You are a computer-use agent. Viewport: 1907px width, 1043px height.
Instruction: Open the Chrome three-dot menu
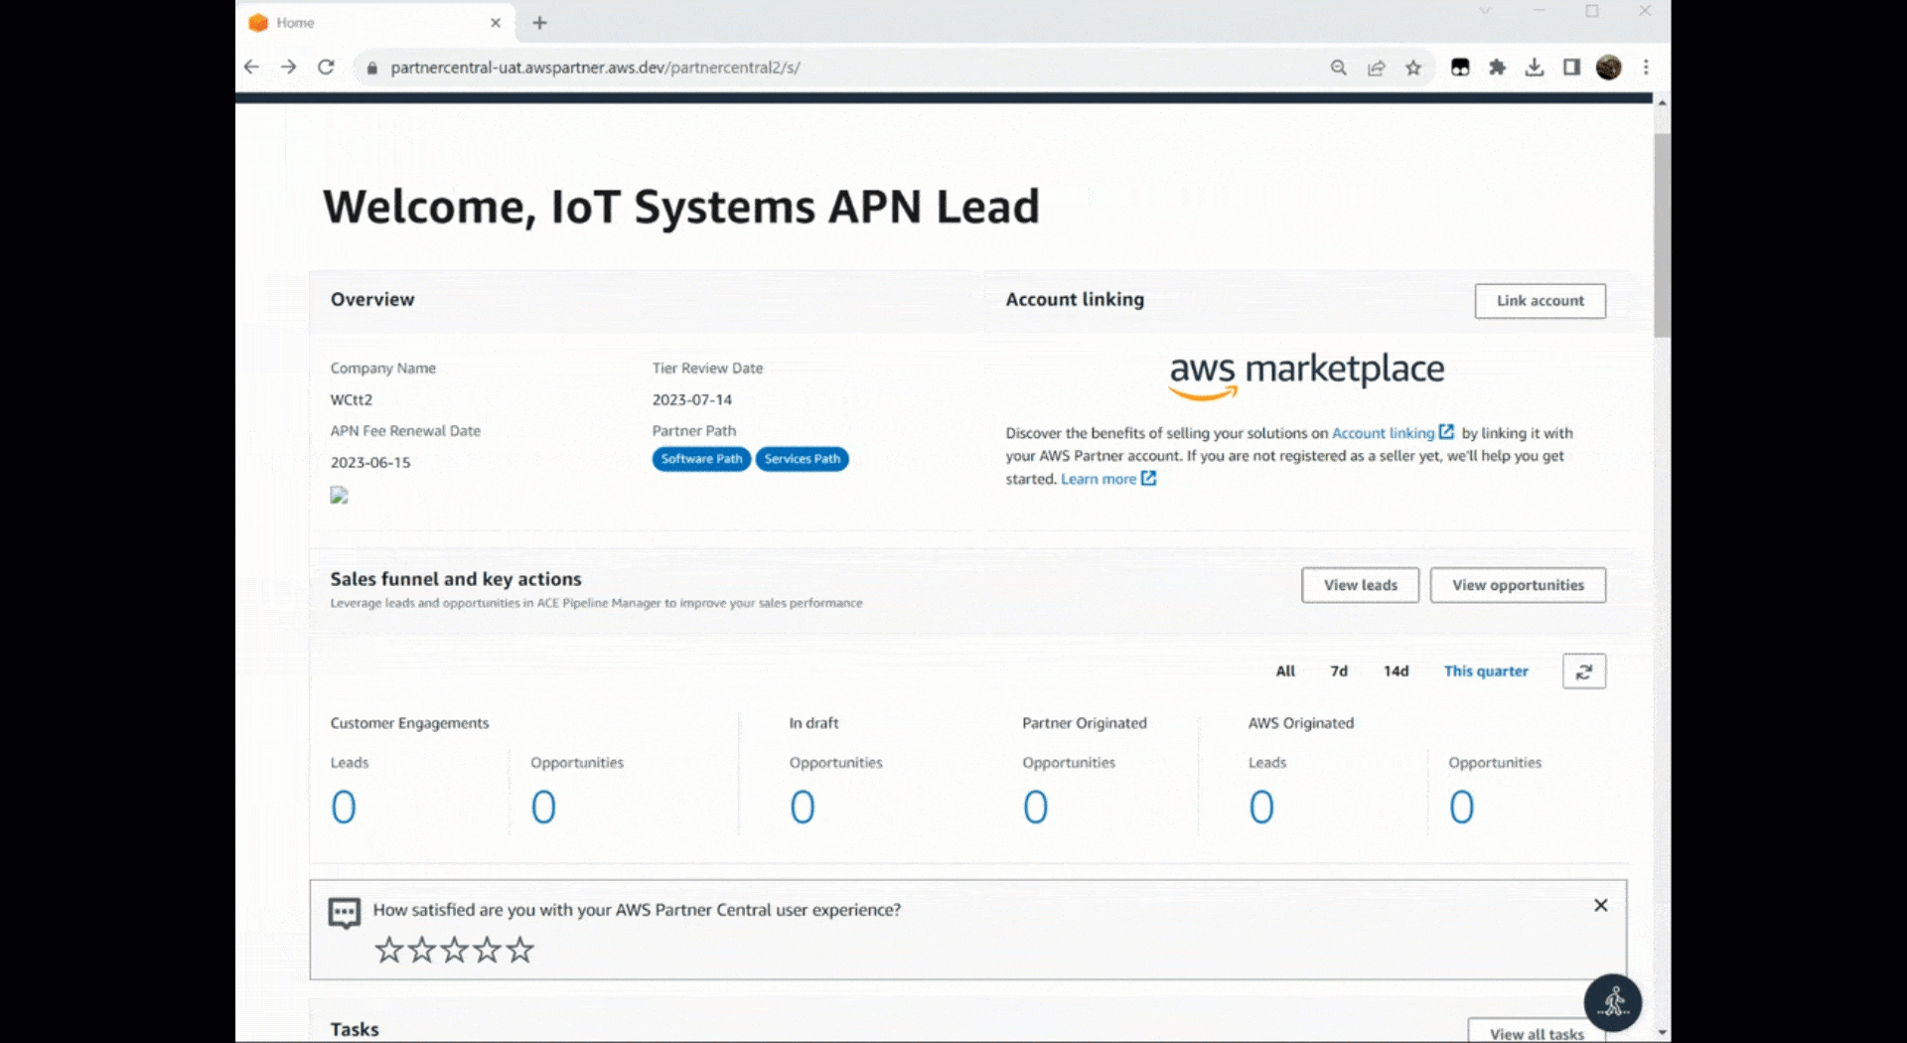[x=1646, y=68]
